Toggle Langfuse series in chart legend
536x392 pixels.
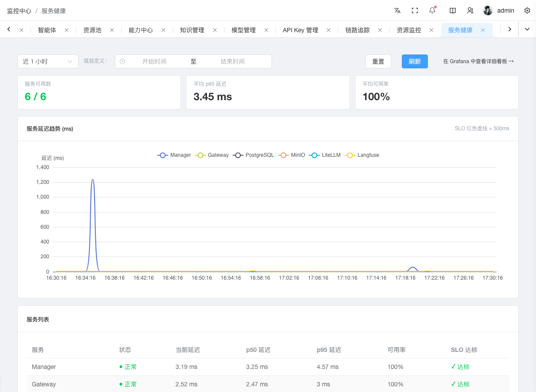click(x=362, y=155)
